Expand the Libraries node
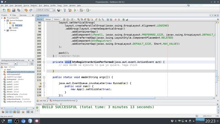This screenshot has height=124, width=220. tap(4, 30)
